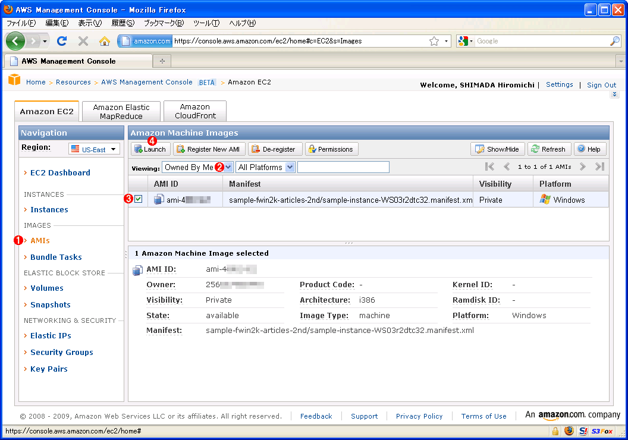Click the Show/Hide columns button
Screen dimensions: 628x440
pyautogui.click(x=498, y=149)
